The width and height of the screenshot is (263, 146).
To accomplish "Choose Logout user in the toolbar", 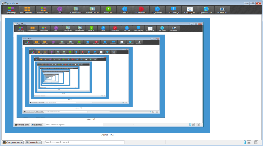I will [157, 10].
